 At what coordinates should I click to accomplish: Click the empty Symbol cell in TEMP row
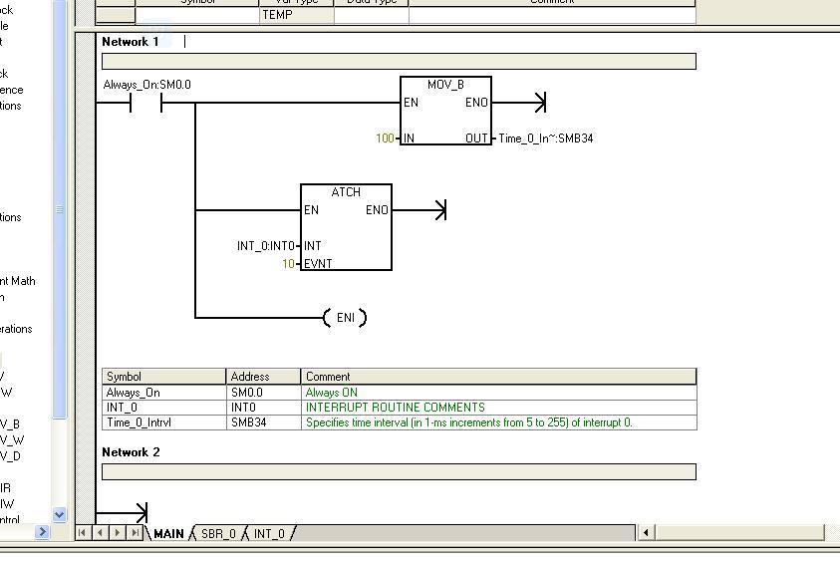[x=197, y=15]
